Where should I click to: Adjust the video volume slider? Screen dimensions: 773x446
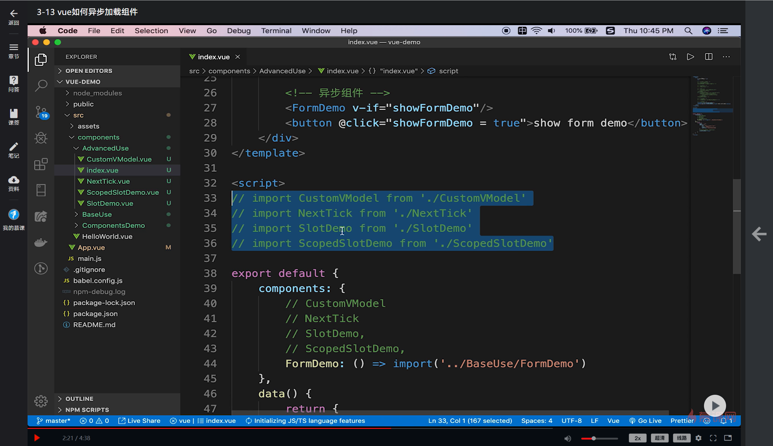tap(594, 438)
